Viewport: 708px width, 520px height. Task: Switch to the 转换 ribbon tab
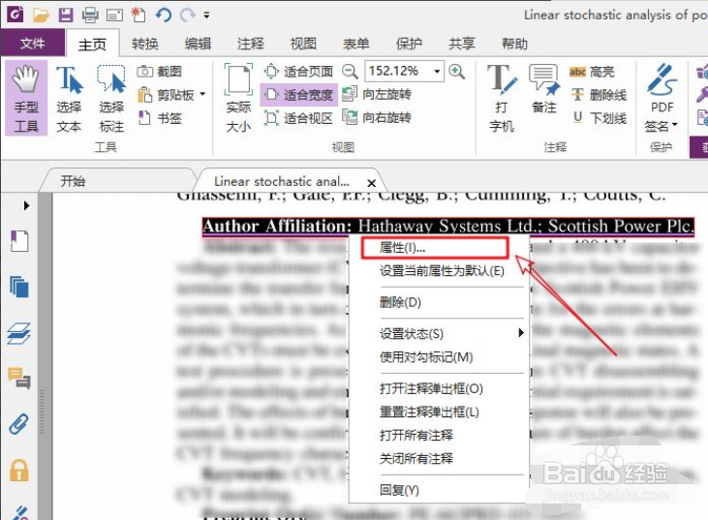(x=145, y=44)
